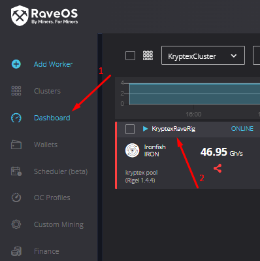Click the kryptex pool (Rigel 1.4.4) text
This screenshot has width=260, height=261.
coord(141,177)
